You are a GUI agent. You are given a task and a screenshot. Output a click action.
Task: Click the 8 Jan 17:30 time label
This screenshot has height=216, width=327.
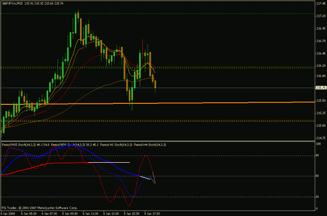point(152,213)
